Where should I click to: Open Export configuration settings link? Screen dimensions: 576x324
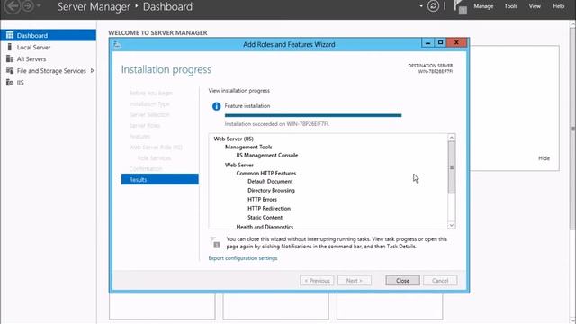(x=243, y=258)
